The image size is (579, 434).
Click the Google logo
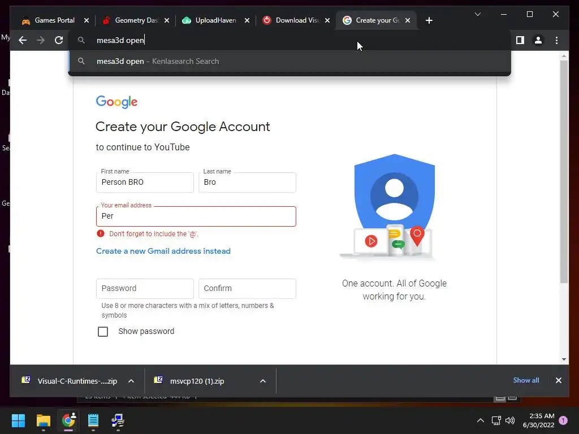coord(116,102)
